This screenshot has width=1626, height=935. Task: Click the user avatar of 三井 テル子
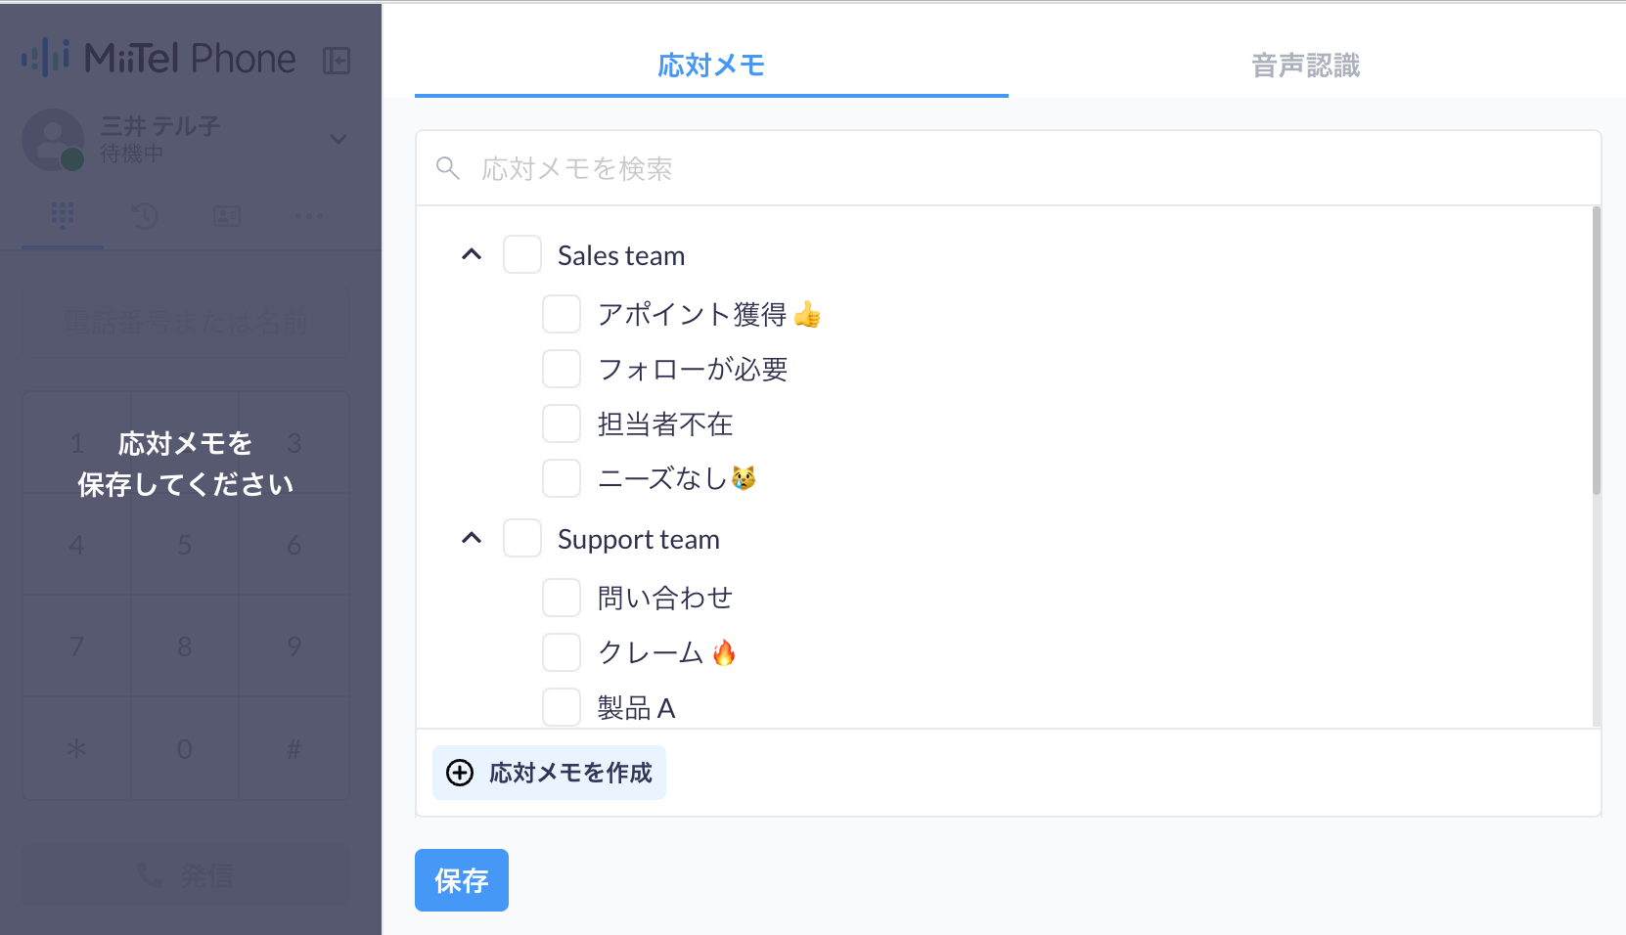tap(53, 139)
